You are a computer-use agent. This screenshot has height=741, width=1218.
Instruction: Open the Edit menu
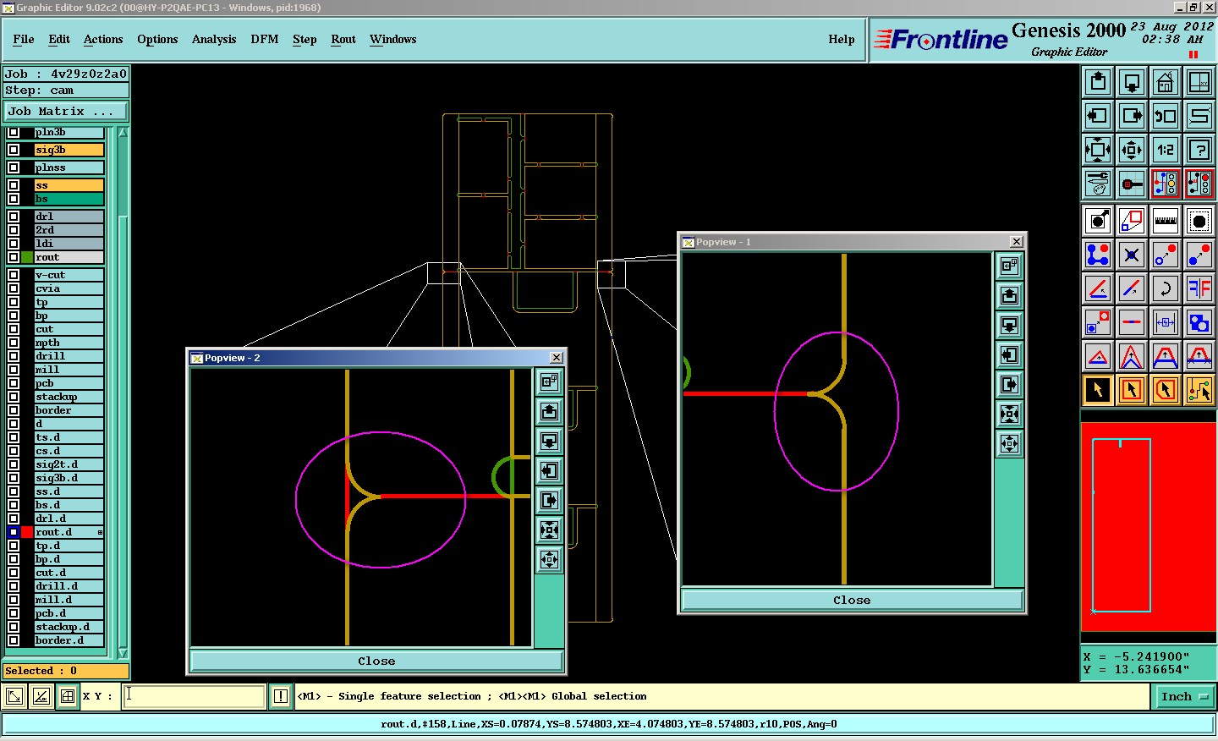[59, 39]
